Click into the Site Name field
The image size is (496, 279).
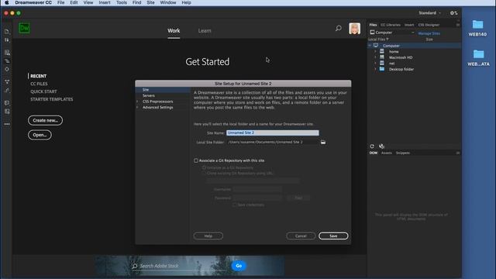point(273,133)
